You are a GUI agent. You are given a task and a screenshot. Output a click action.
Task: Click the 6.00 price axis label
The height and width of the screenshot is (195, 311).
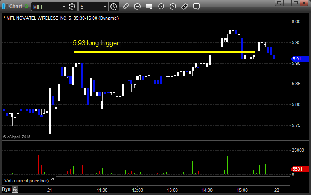point(296,22)
